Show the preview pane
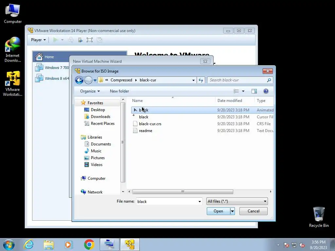The image size is (335, 251). click(254, 91)
